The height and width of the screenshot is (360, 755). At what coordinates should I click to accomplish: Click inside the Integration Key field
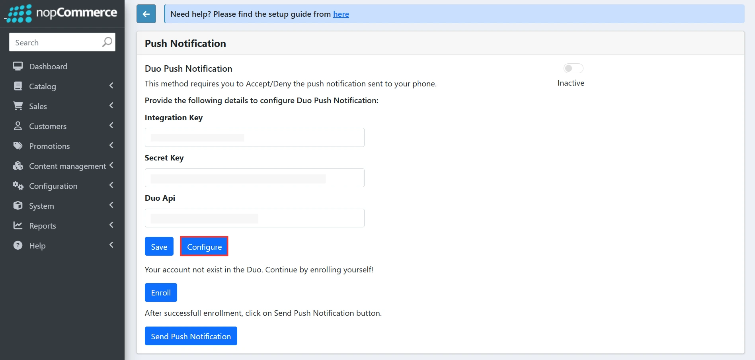point(254,137)
